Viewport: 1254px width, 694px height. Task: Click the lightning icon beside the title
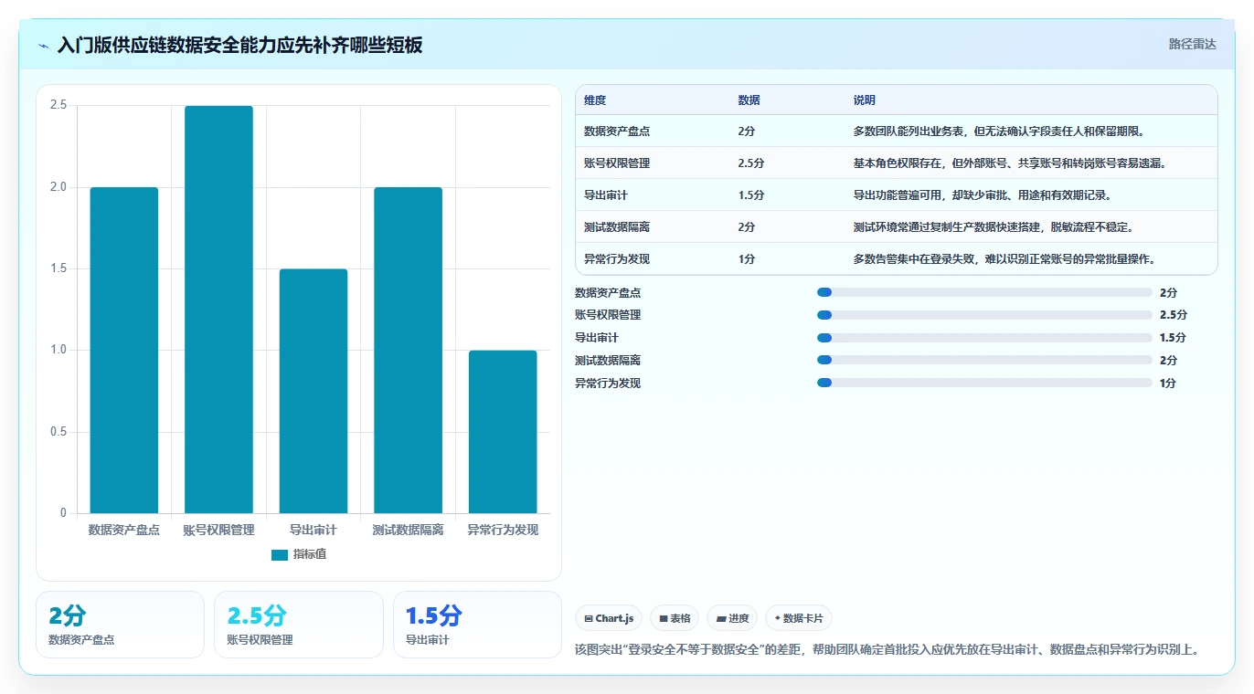click(44, 46)
